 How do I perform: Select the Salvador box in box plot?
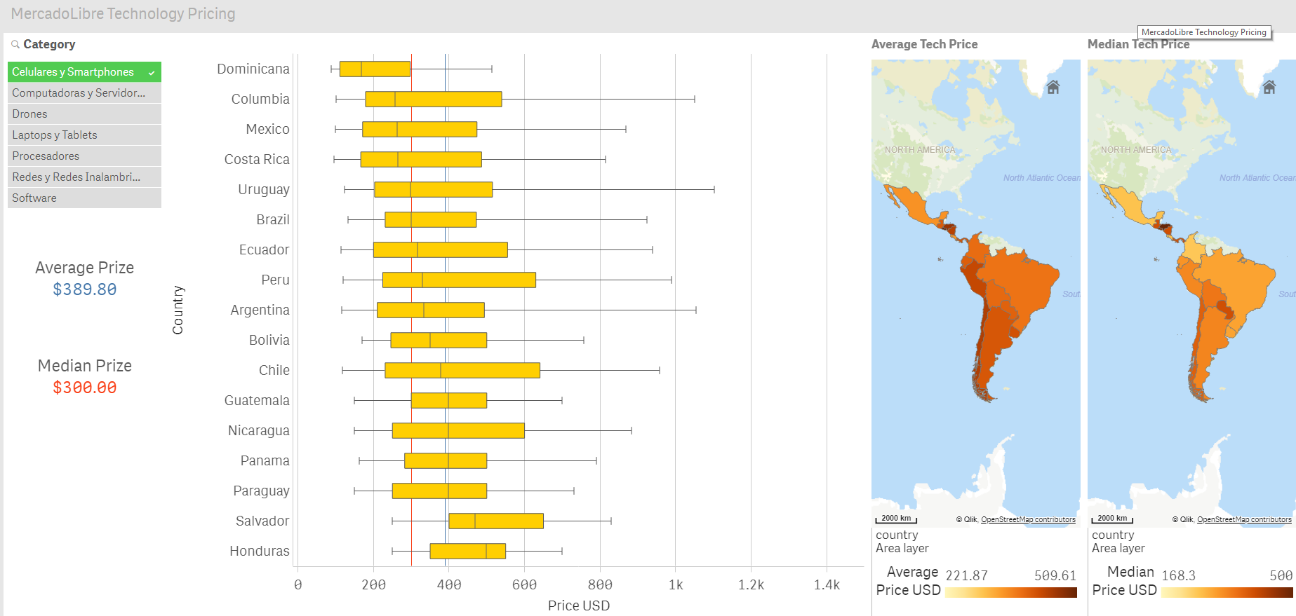coord(495,521)
